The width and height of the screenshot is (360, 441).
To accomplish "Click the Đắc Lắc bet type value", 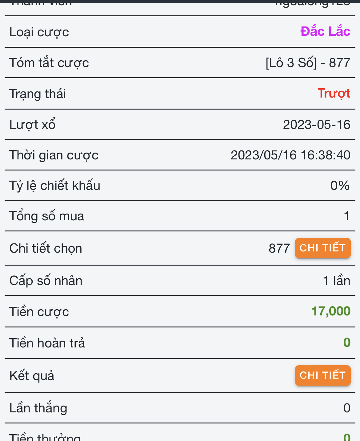I will tap(325, 32).
